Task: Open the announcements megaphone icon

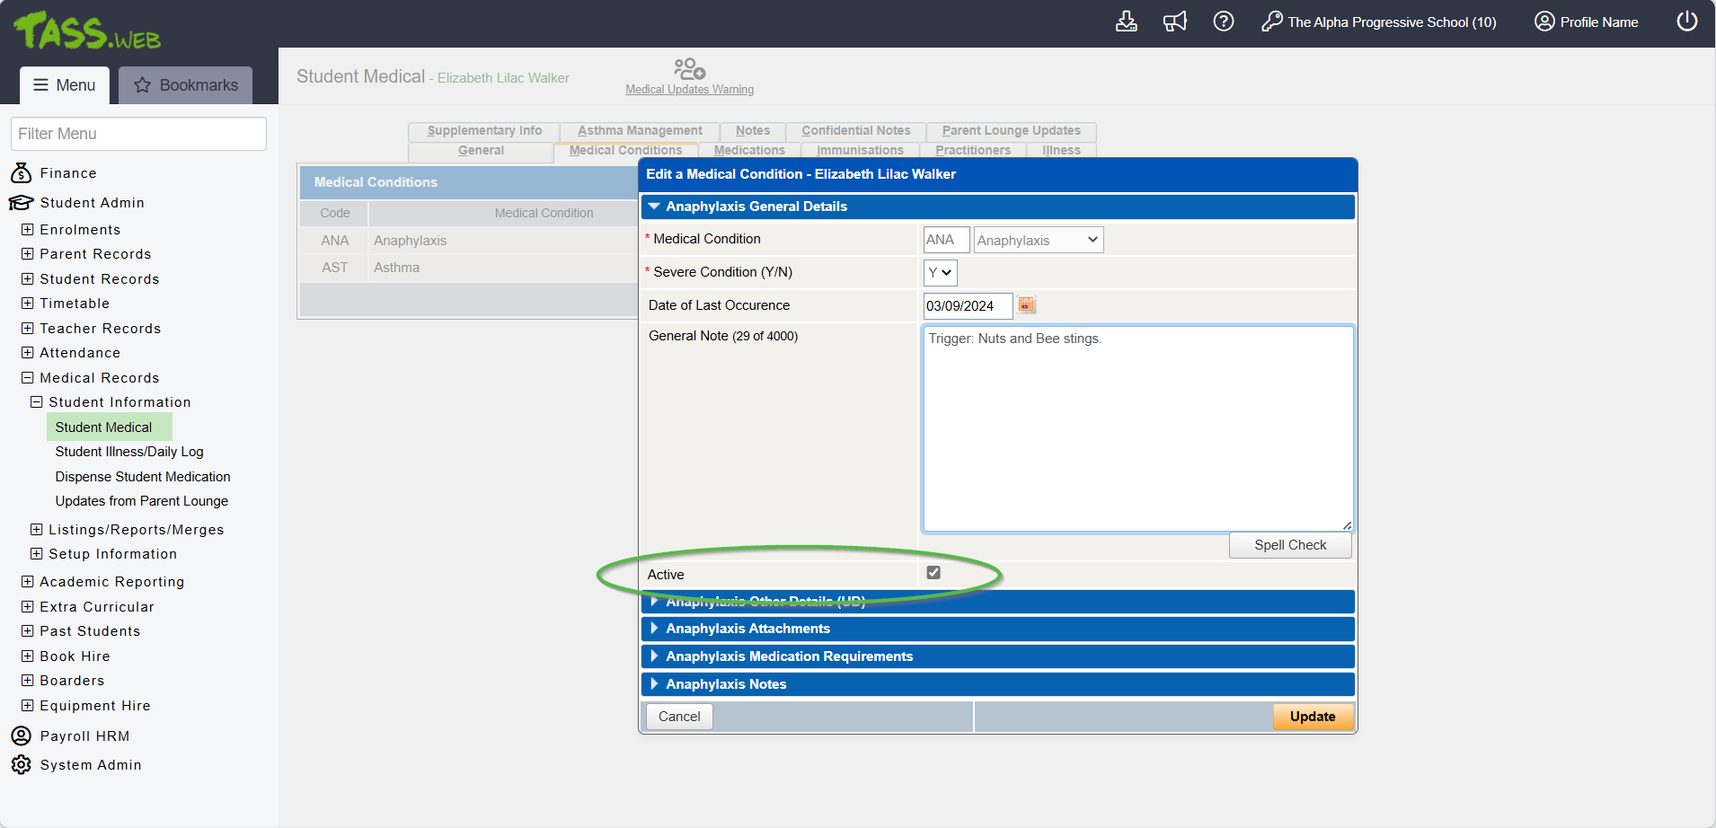Action: pyautogui.click(x=1175, y=22)
